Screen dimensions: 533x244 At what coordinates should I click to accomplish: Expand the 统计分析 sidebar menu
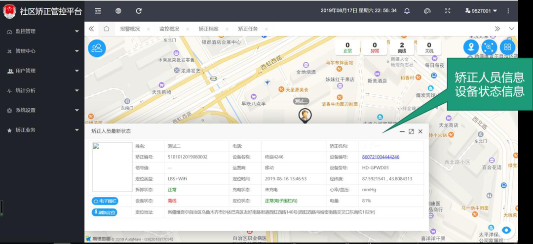click(x=42, y=90)
